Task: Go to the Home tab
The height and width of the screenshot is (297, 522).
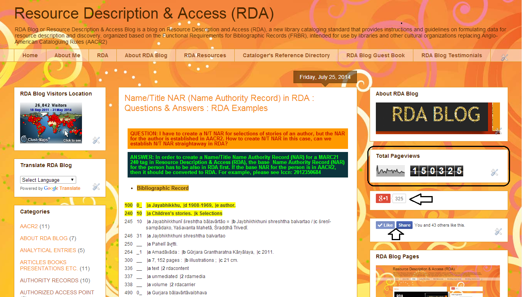Action: click(x=30, y=55)
